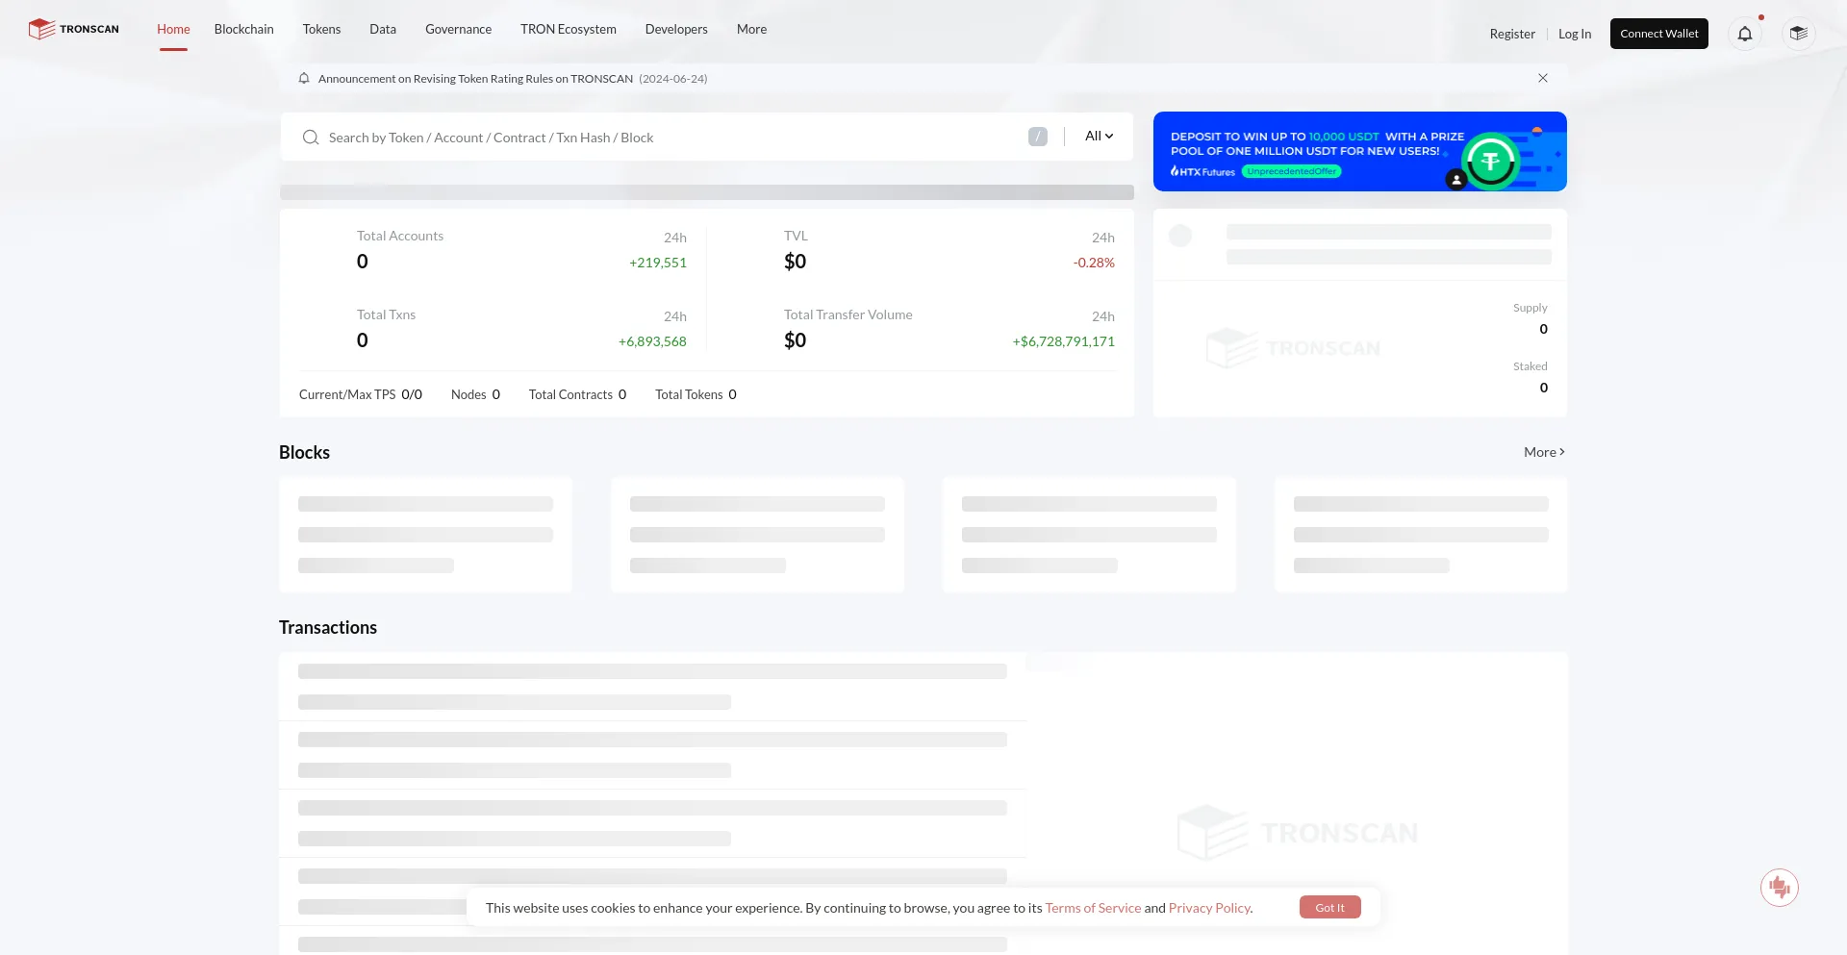Click the Transactions section heading
1847x955 pixels.
point(328,627)
